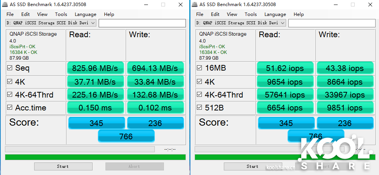Click the AS SSD app icon in the MB/s window title bar
This screenshot has height=175, width=379.
pos(5,5)
